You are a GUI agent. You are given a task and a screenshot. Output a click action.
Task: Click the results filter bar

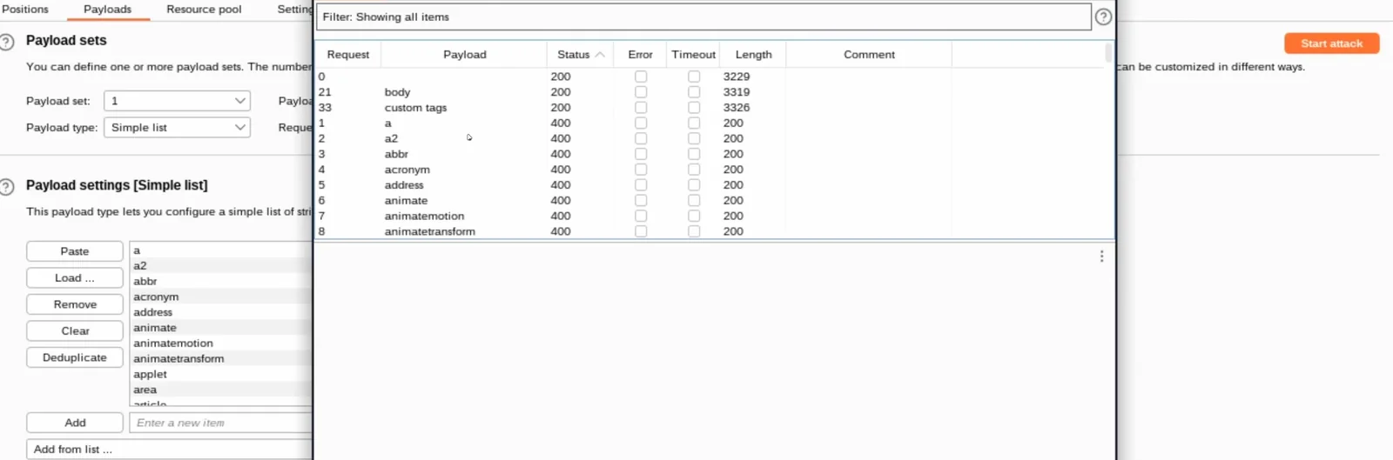pos(703,17)
